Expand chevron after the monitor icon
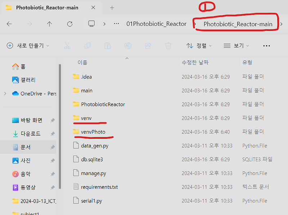288x215 pixels. tap(104, 24)
